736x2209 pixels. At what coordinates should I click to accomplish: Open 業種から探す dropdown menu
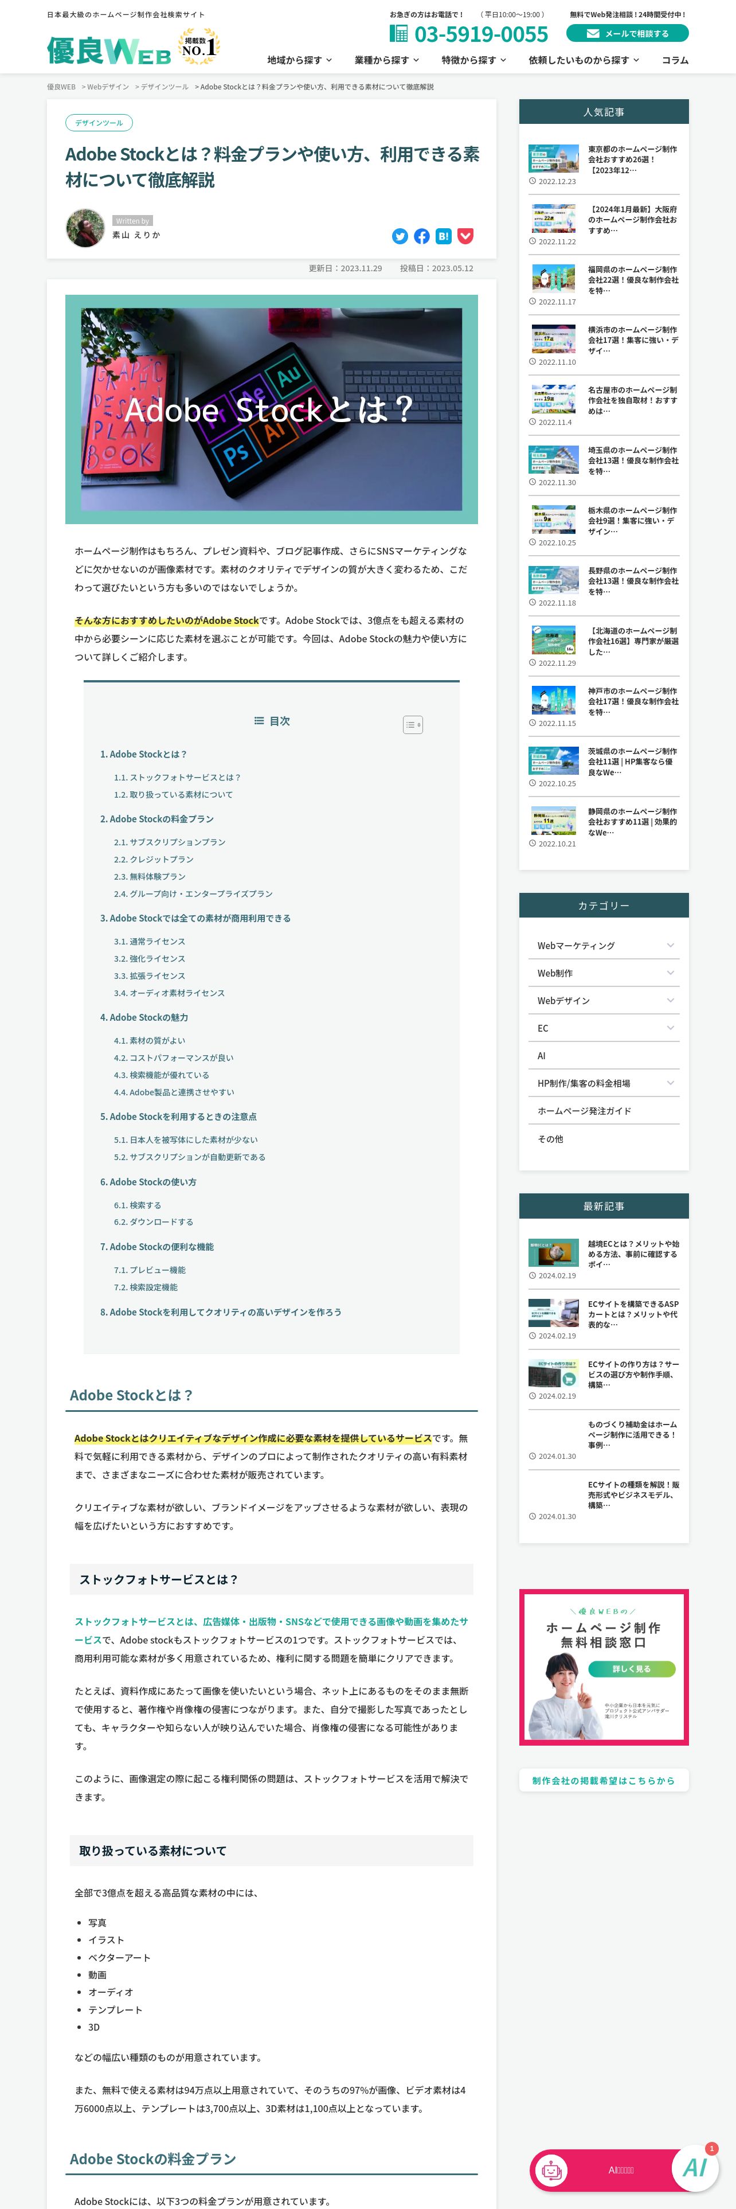tap(386, 60)
